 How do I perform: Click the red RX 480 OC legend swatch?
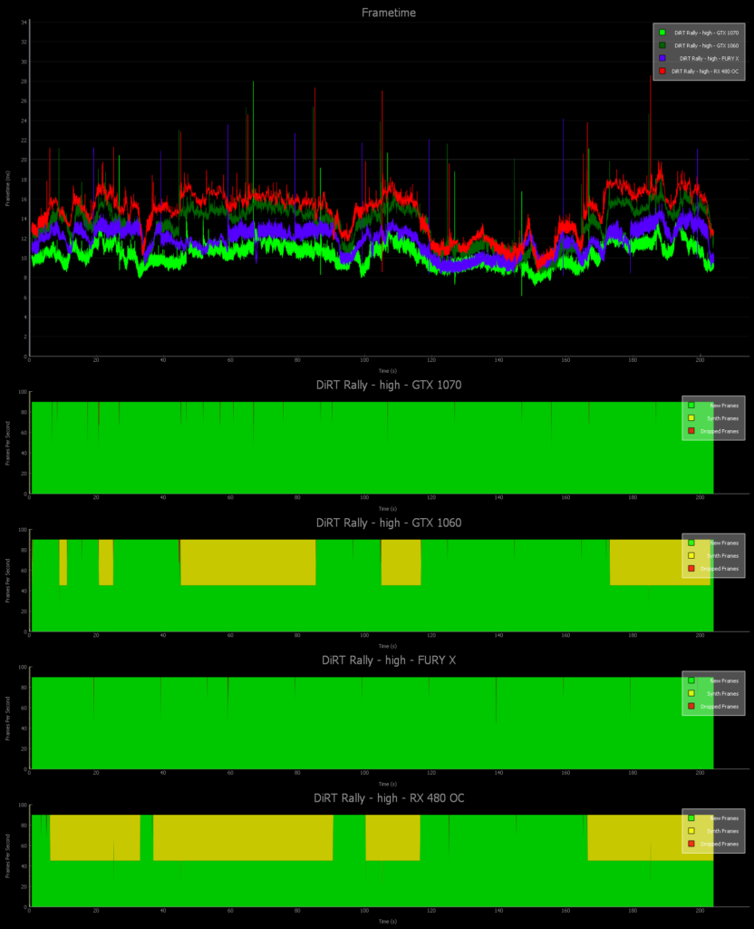point(662,71)
